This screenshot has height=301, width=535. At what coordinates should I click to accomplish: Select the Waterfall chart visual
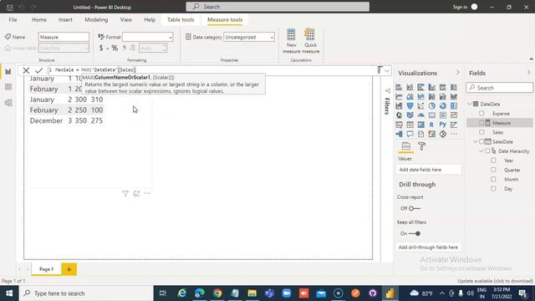point(399,106)
